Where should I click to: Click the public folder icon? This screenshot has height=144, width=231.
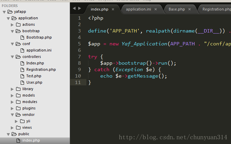point(14,134)
